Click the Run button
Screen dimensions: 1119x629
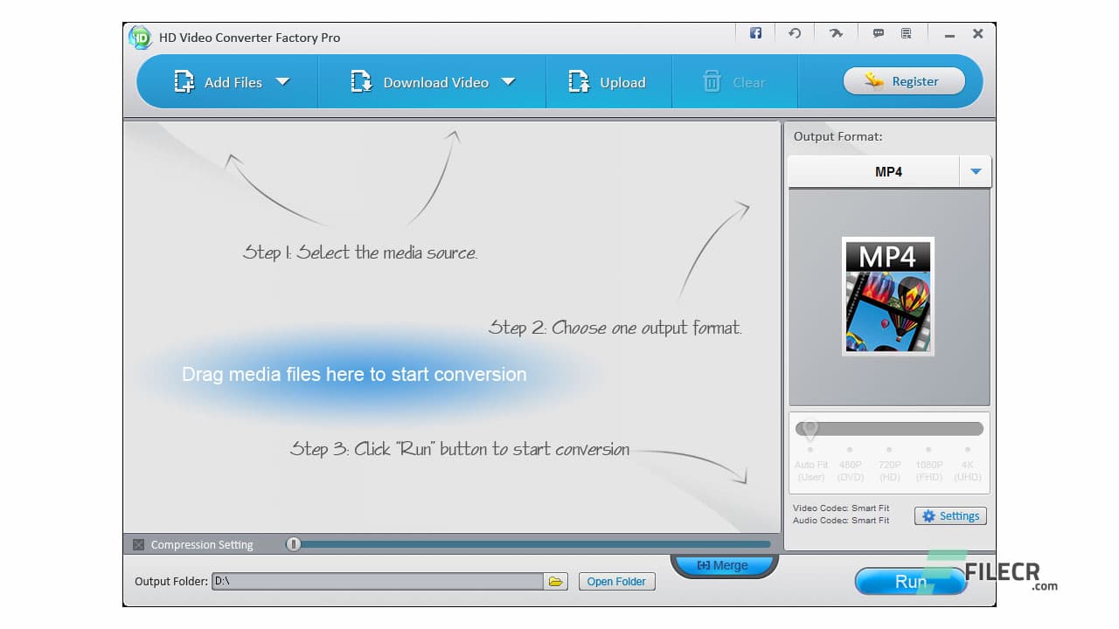(910, 581)
